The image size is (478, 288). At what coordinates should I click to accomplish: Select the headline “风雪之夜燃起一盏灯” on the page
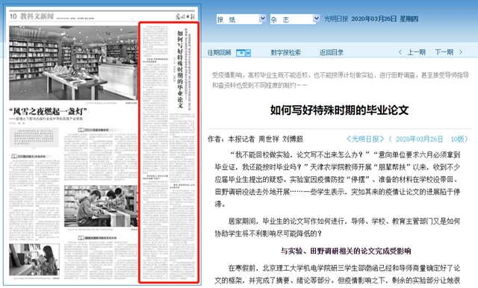coord(48,111)
